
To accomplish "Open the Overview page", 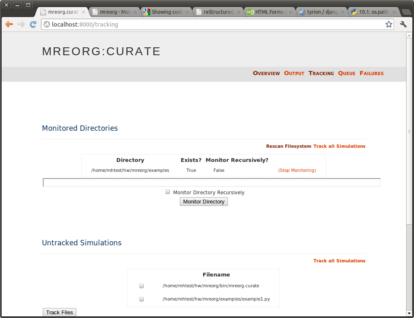I will pos(266,73).
